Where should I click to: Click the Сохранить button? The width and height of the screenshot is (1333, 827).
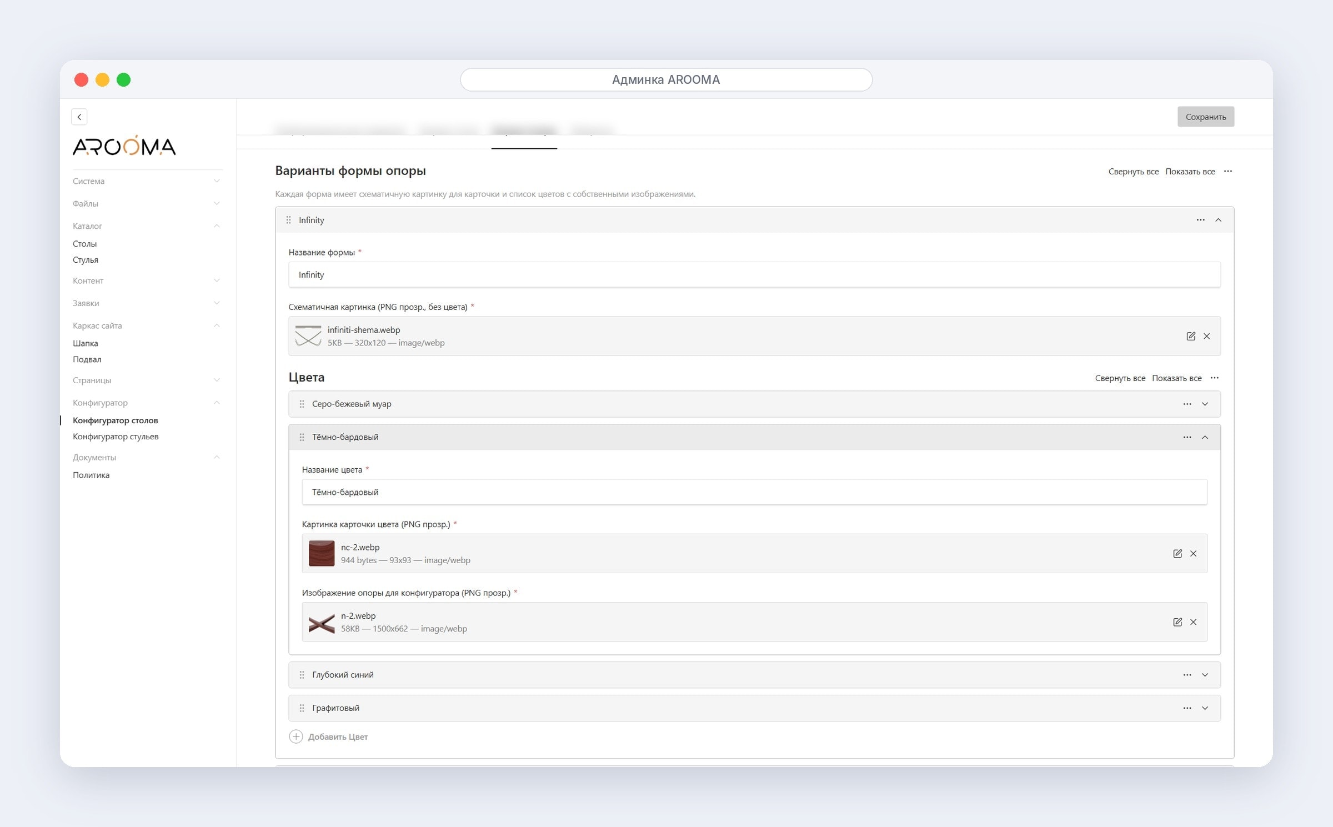point(1205,117)
